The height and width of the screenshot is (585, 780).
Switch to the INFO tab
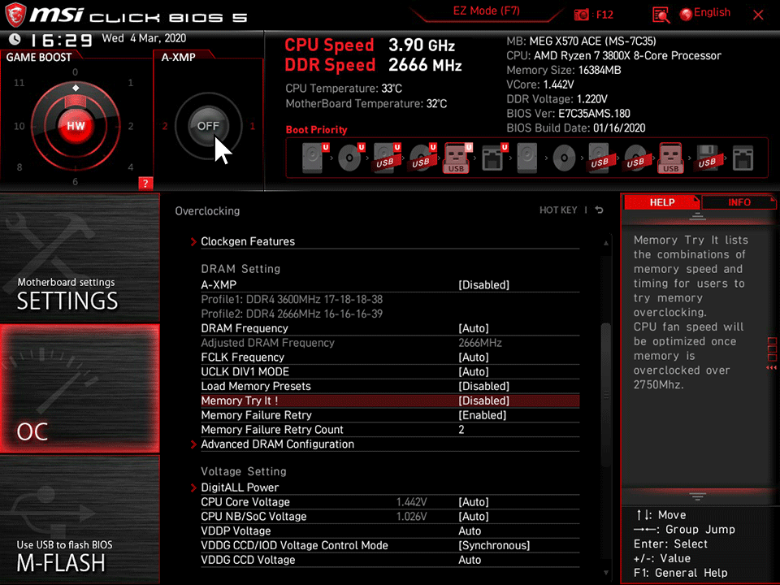click(x=739, y=202)
